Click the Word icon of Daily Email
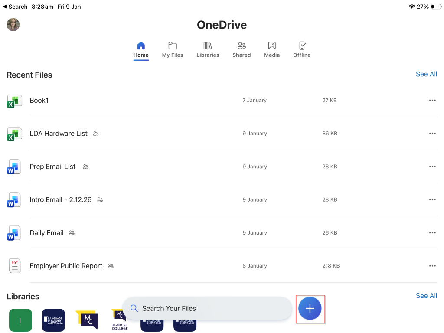Viewport: 444px width, 333px height. pyautogui.click(x=14, y=233)
